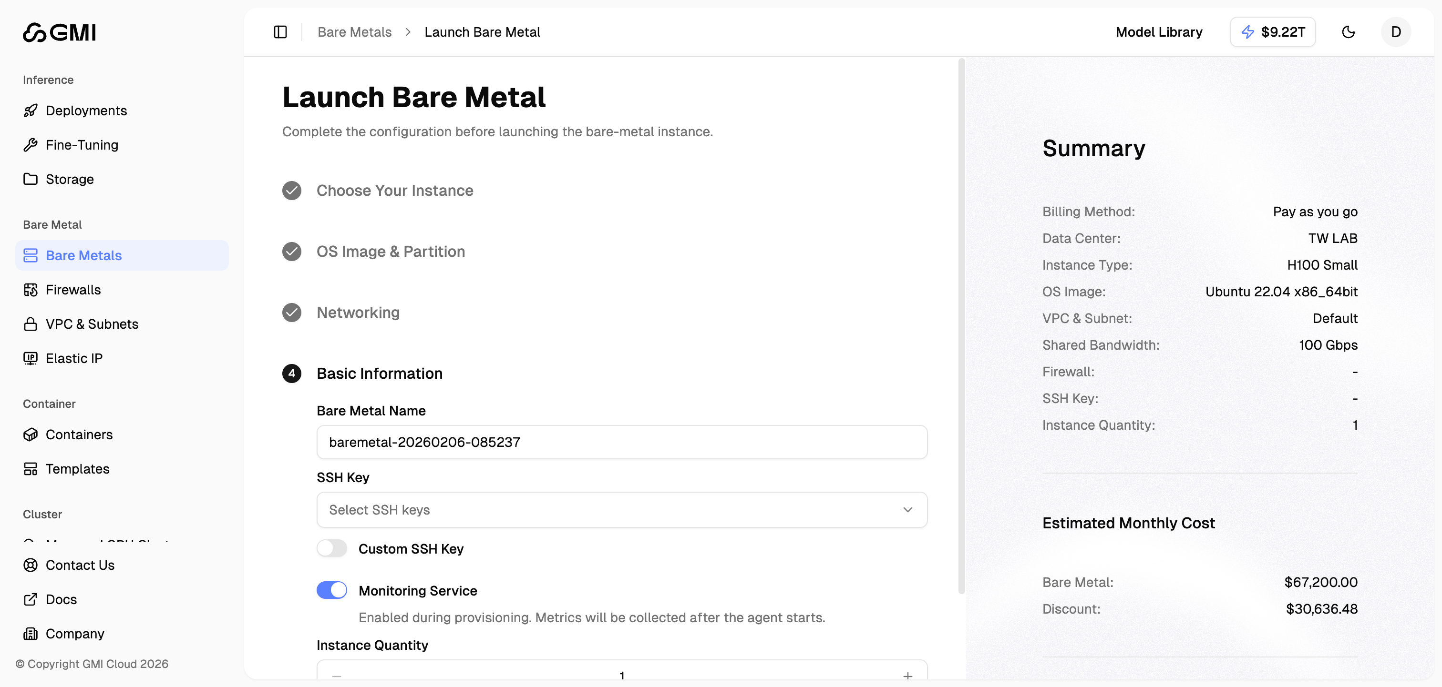Expand the Choose Your Instance step
Viewport: 1442px width, 687px height.
point(395,190)
